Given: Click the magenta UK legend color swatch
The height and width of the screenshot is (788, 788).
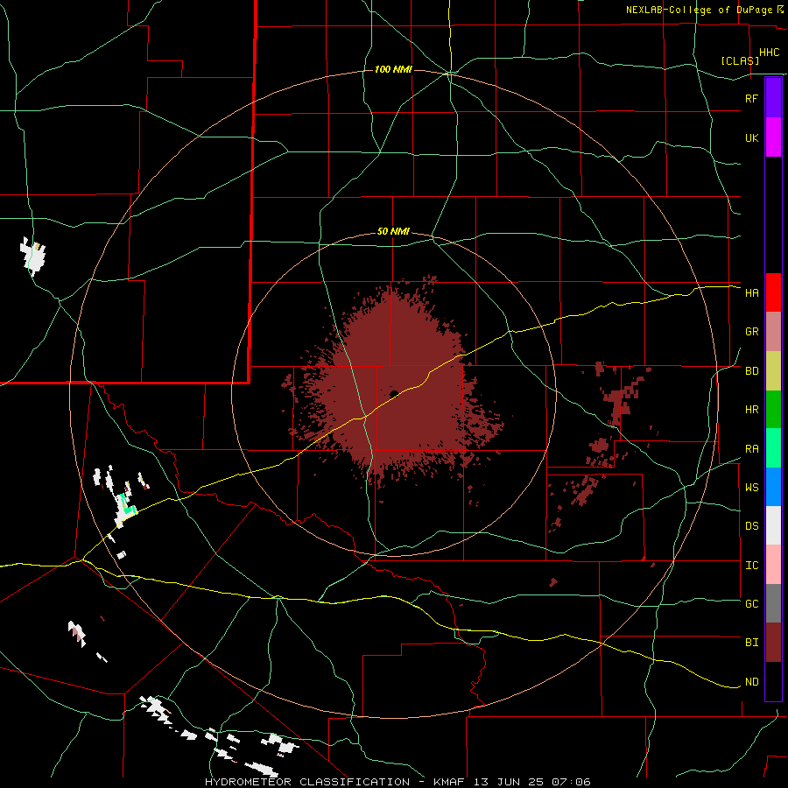Looking at the screenshot, I should pos(773,137).
